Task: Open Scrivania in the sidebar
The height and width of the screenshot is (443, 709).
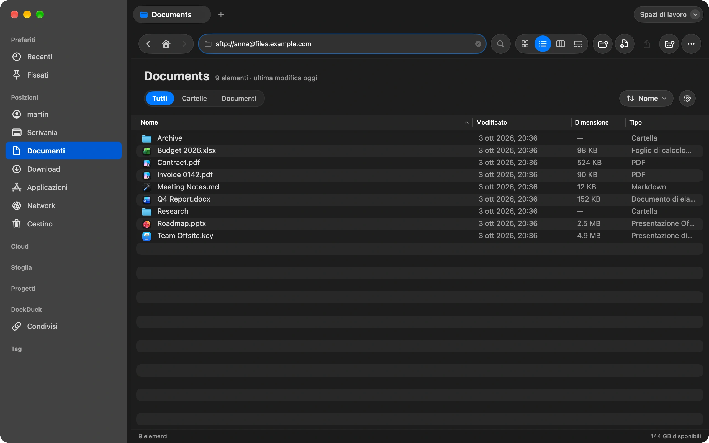Action: [x=64, y=132]
